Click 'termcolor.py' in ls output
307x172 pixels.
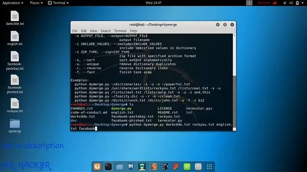[x=170, y=120]
